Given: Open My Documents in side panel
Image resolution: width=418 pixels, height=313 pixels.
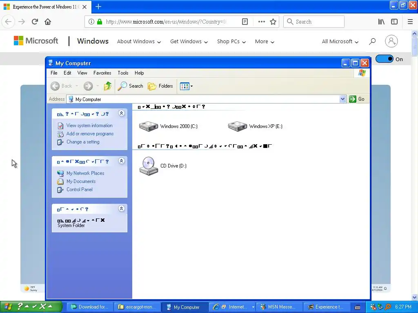Looking at the screenshot, I should click(81, 181).
